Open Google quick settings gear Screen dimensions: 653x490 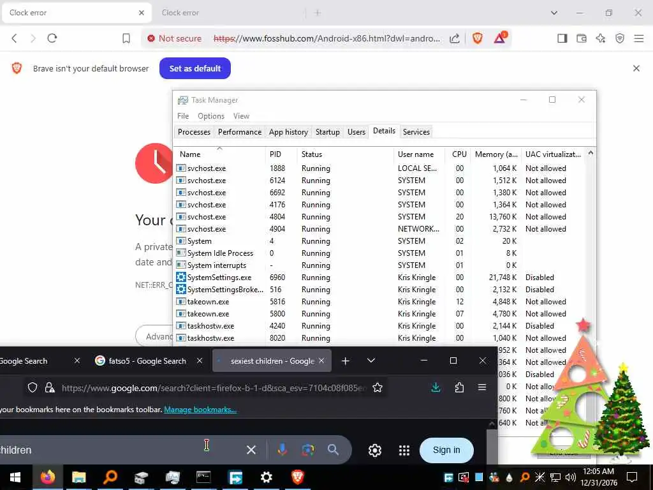click(375, 450)
